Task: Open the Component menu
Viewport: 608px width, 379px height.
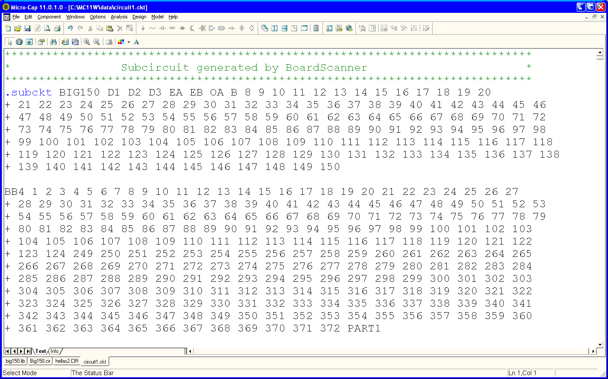Action: click(x=49, y=17)
